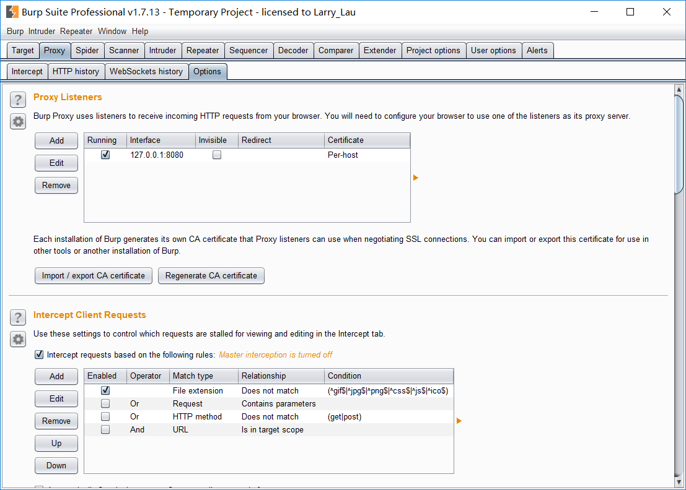Select the File extension rule row text
The height and width of the screenshot is (490, 686).
tap(198, 391)
